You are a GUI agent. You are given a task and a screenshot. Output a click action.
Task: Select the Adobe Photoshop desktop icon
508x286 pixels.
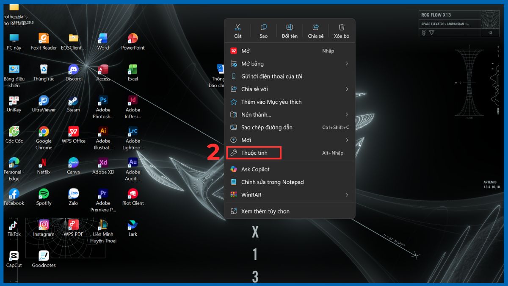click(103, 107)
